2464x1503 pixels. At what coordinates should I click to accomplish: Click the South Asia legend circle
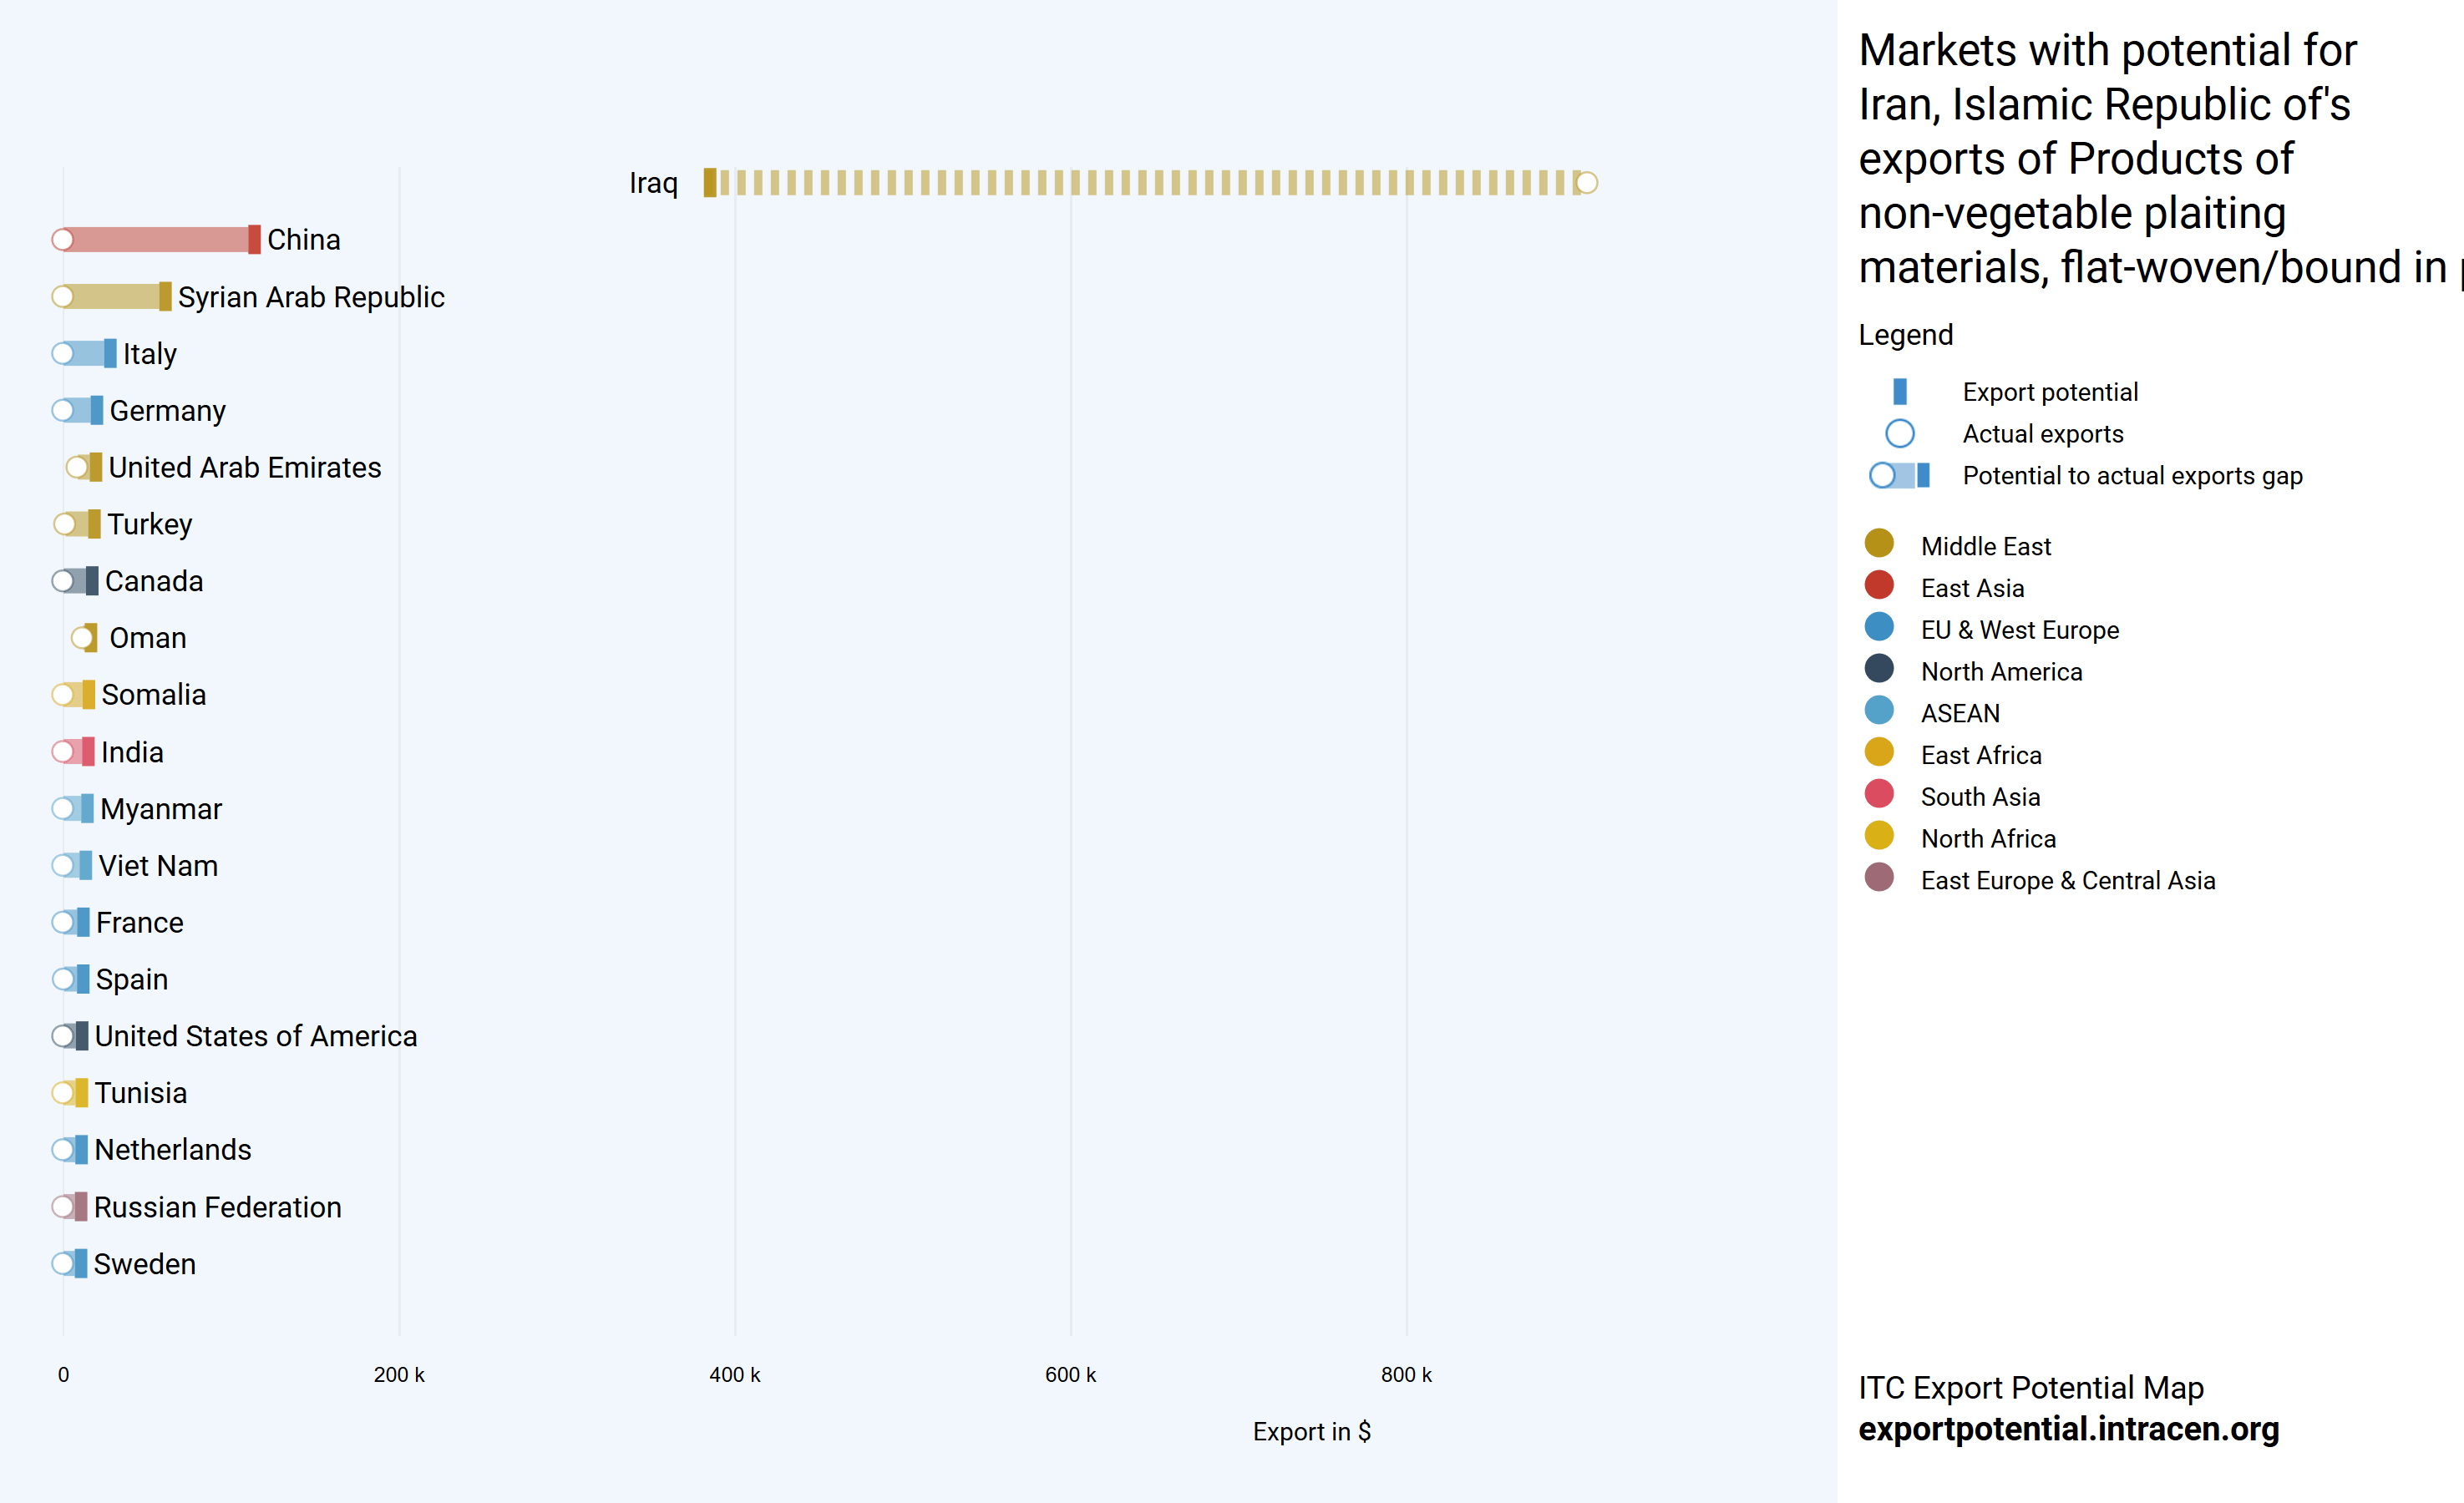click(1879, 794)
